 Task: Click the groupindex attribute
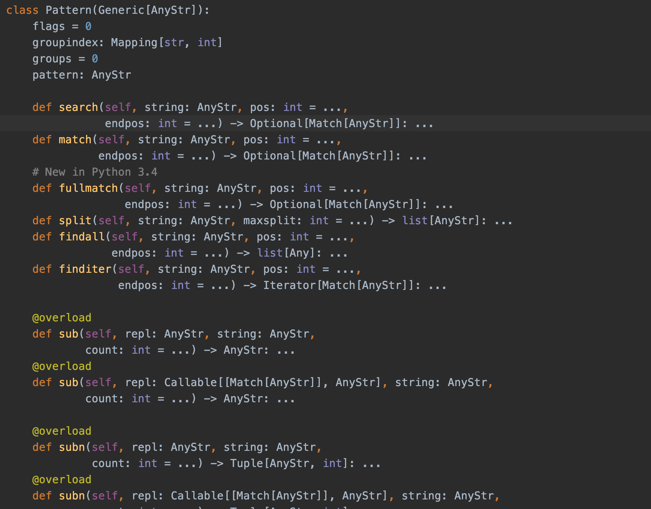[65, 43]
